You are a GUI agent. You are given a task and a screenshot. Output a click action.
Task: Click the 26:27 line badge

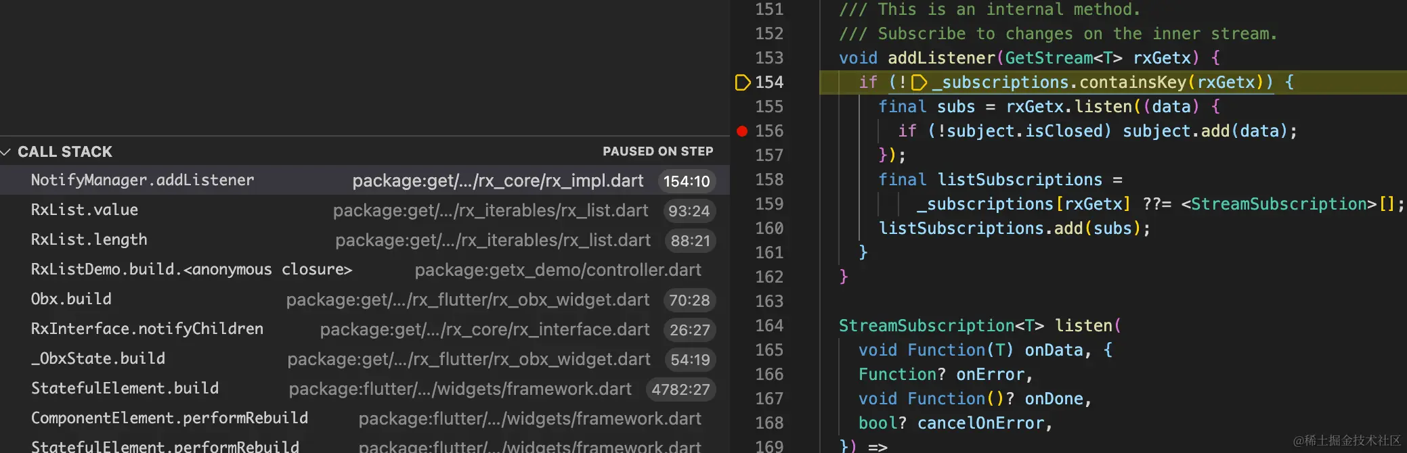(689, 330)
